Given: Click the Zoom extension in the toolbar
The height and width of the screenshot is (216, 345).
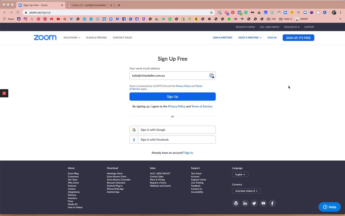Looking at the screenshot, I should coord(285,13).
